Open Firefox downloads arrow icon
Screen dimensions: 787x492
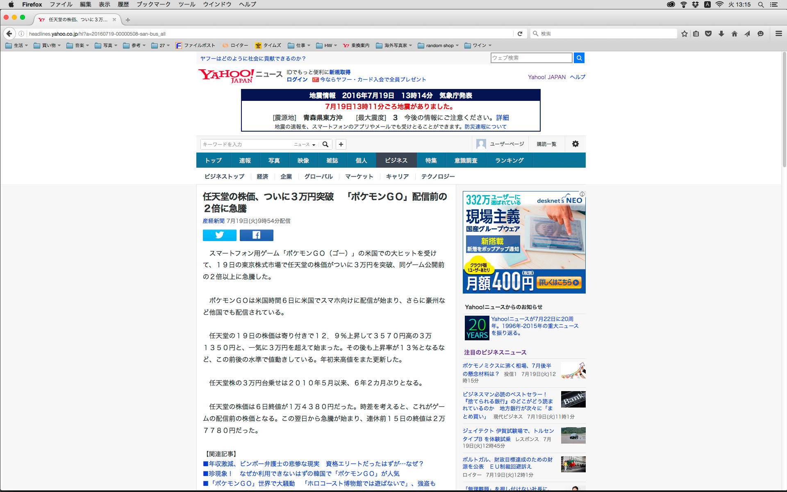pyautogui.click(x=721, y=34)
